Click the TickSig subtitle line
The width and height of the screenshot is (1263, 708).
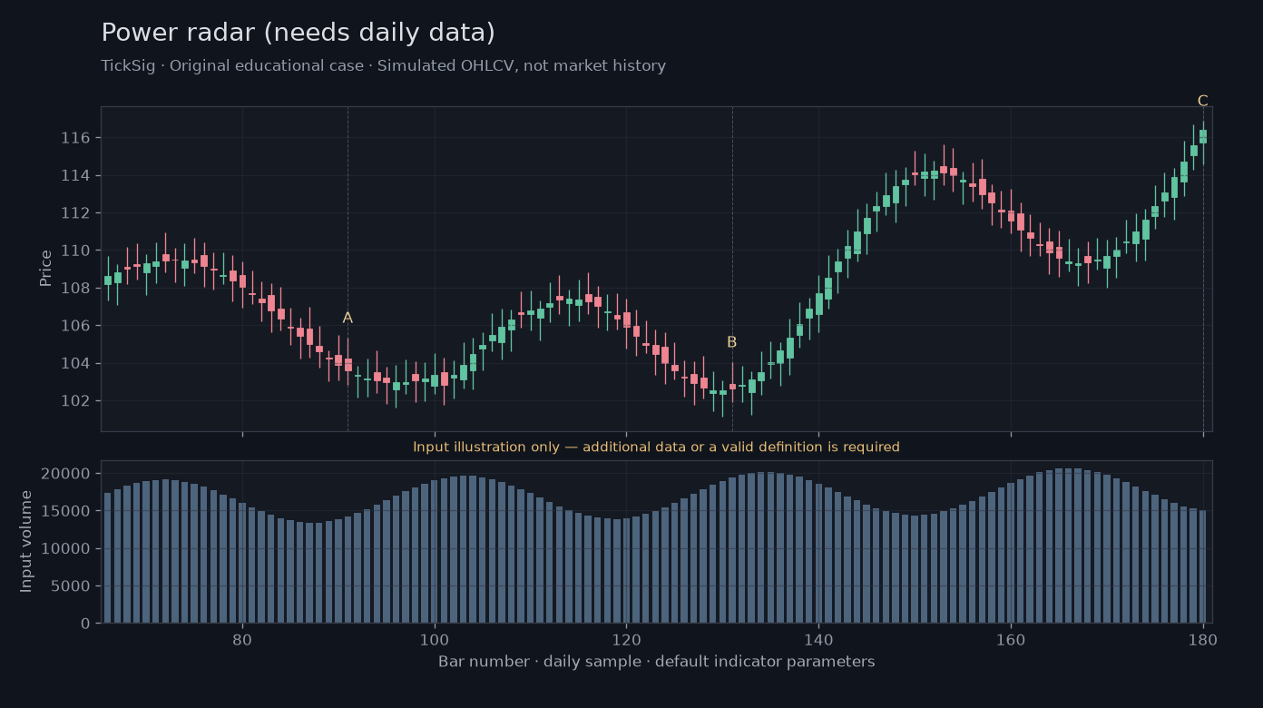pyautogui.click(x=383, y=66)
